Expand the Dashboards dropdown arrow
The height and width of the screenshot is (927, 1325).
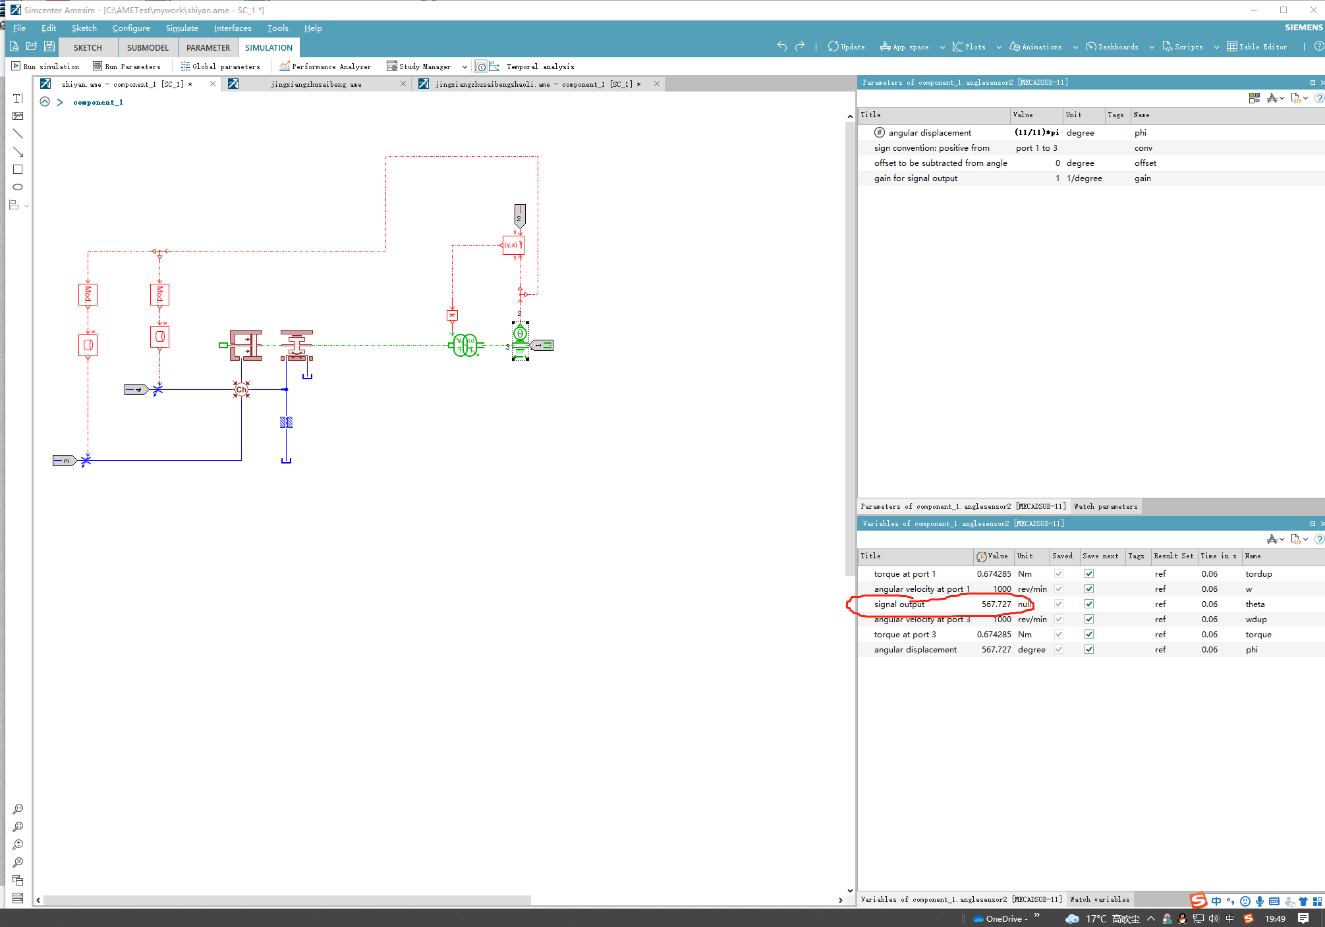pos(1152,47)
